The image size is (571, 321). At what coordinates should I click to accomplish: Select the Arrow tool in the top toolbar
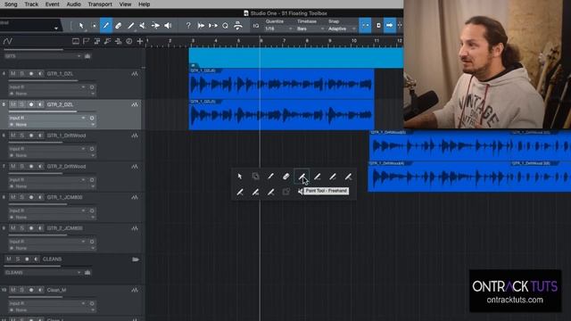81,26
